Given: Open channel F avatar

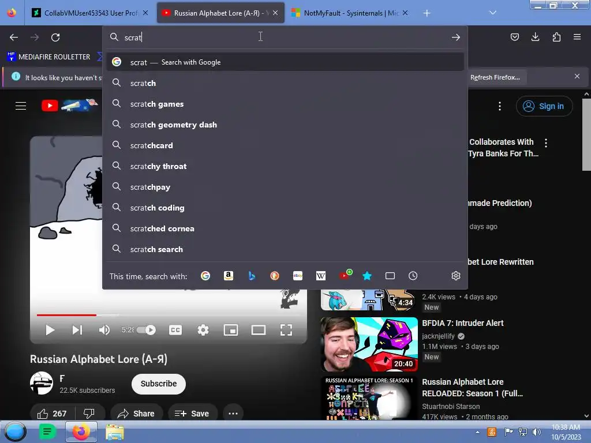Looking at the screenshot, I should click(x=42, y=383).
